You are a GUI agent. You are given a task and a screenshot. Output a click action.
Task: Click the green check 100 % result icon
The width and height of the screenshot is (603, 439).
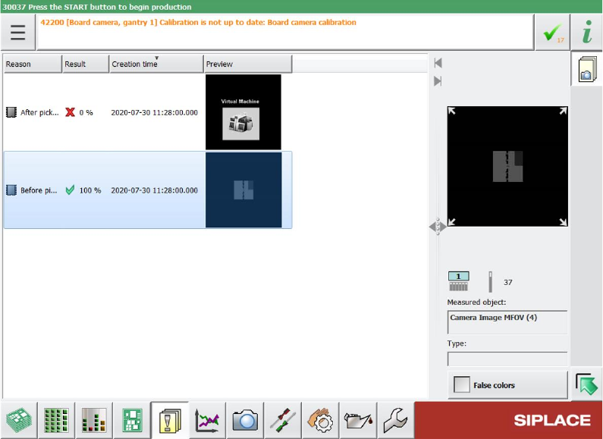(x=70, y=190)
